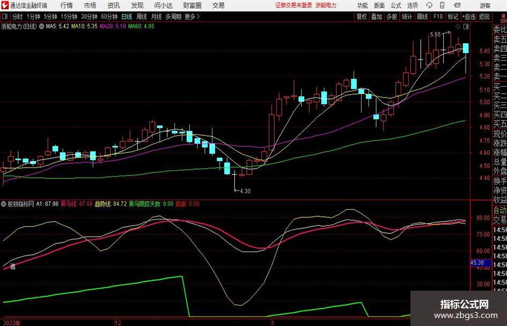Click the 复权 button

(x=362, y=17)
